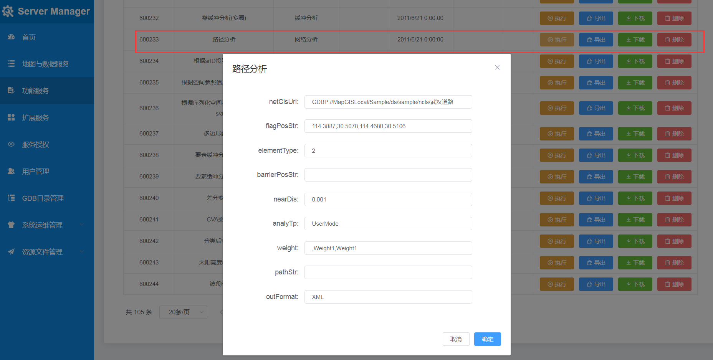Expand the 系统运维管理 submenu arrow
Viewport: 713px width, 360px height.
[x=82, y=225]
